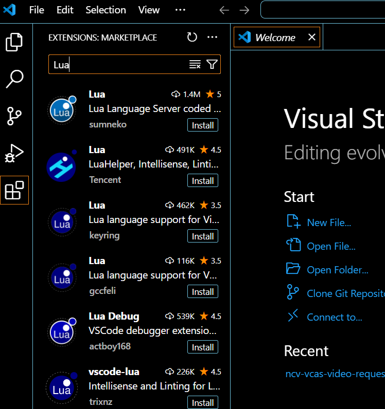Viewport: 385px width, 409px height.
Task: Open the Search view in activity bar
Action: pos(14,79)
